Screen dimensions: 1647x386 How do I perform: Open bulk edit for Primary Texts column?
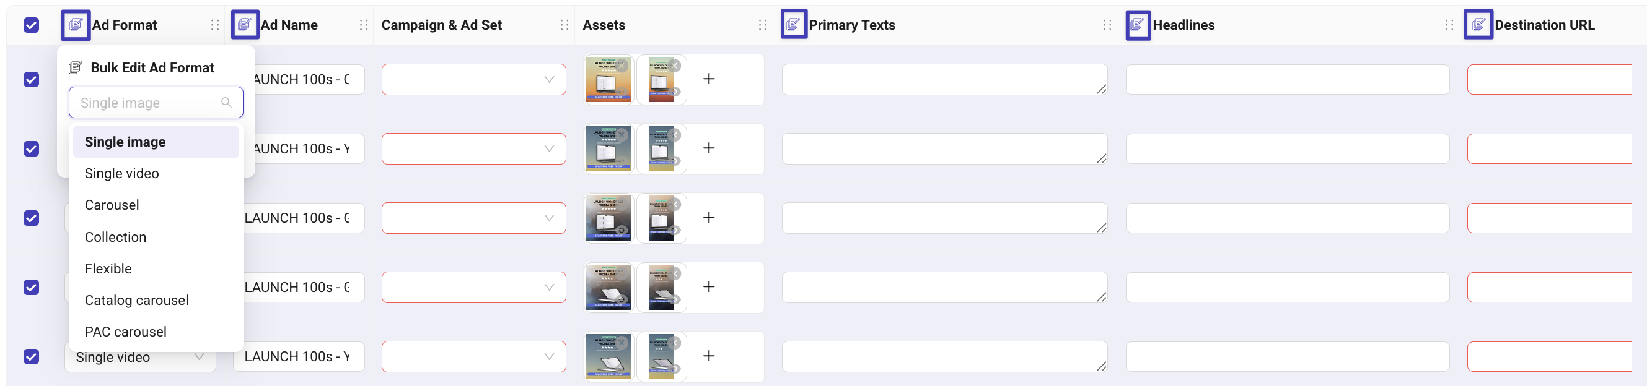pos(794,25)
